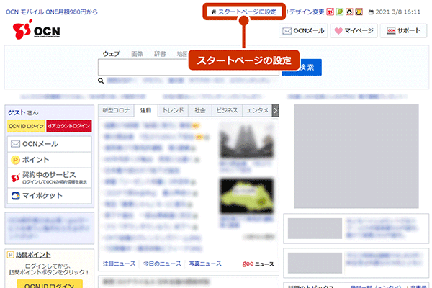Select the penguin design theme icon
Screen dimensions: 432x288
(x=349, y=12)
